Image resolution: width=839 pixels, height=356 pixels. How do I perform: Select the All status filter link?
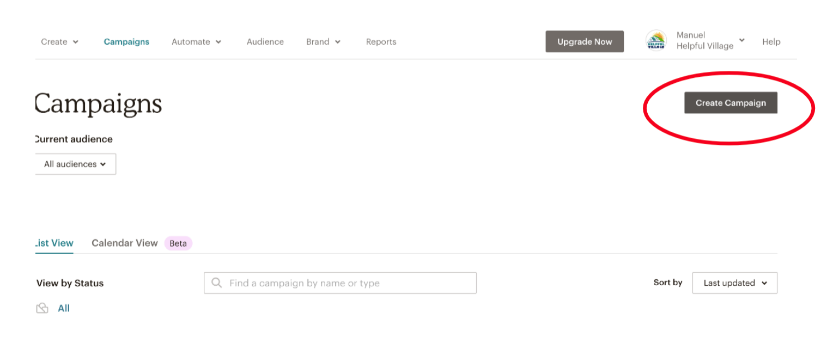(64, 308)
